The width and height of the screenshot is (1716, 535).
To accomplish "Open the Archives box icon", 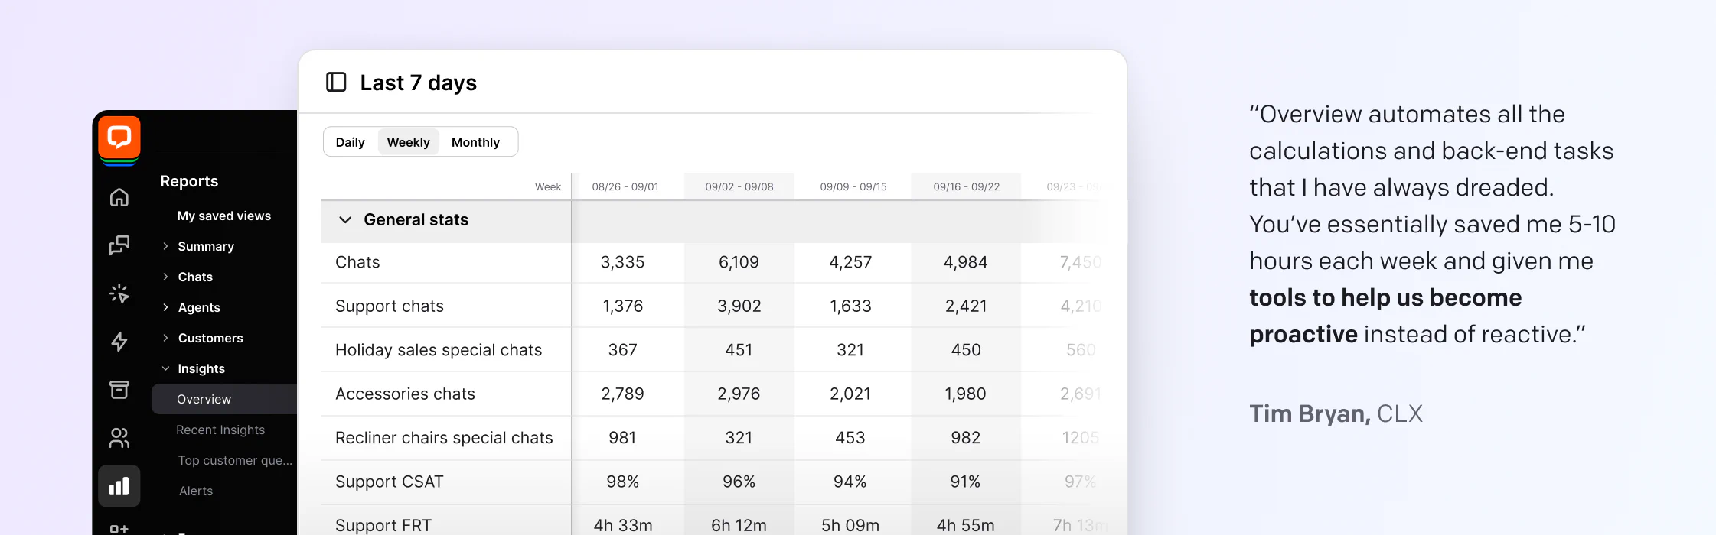I will (119, 390).
